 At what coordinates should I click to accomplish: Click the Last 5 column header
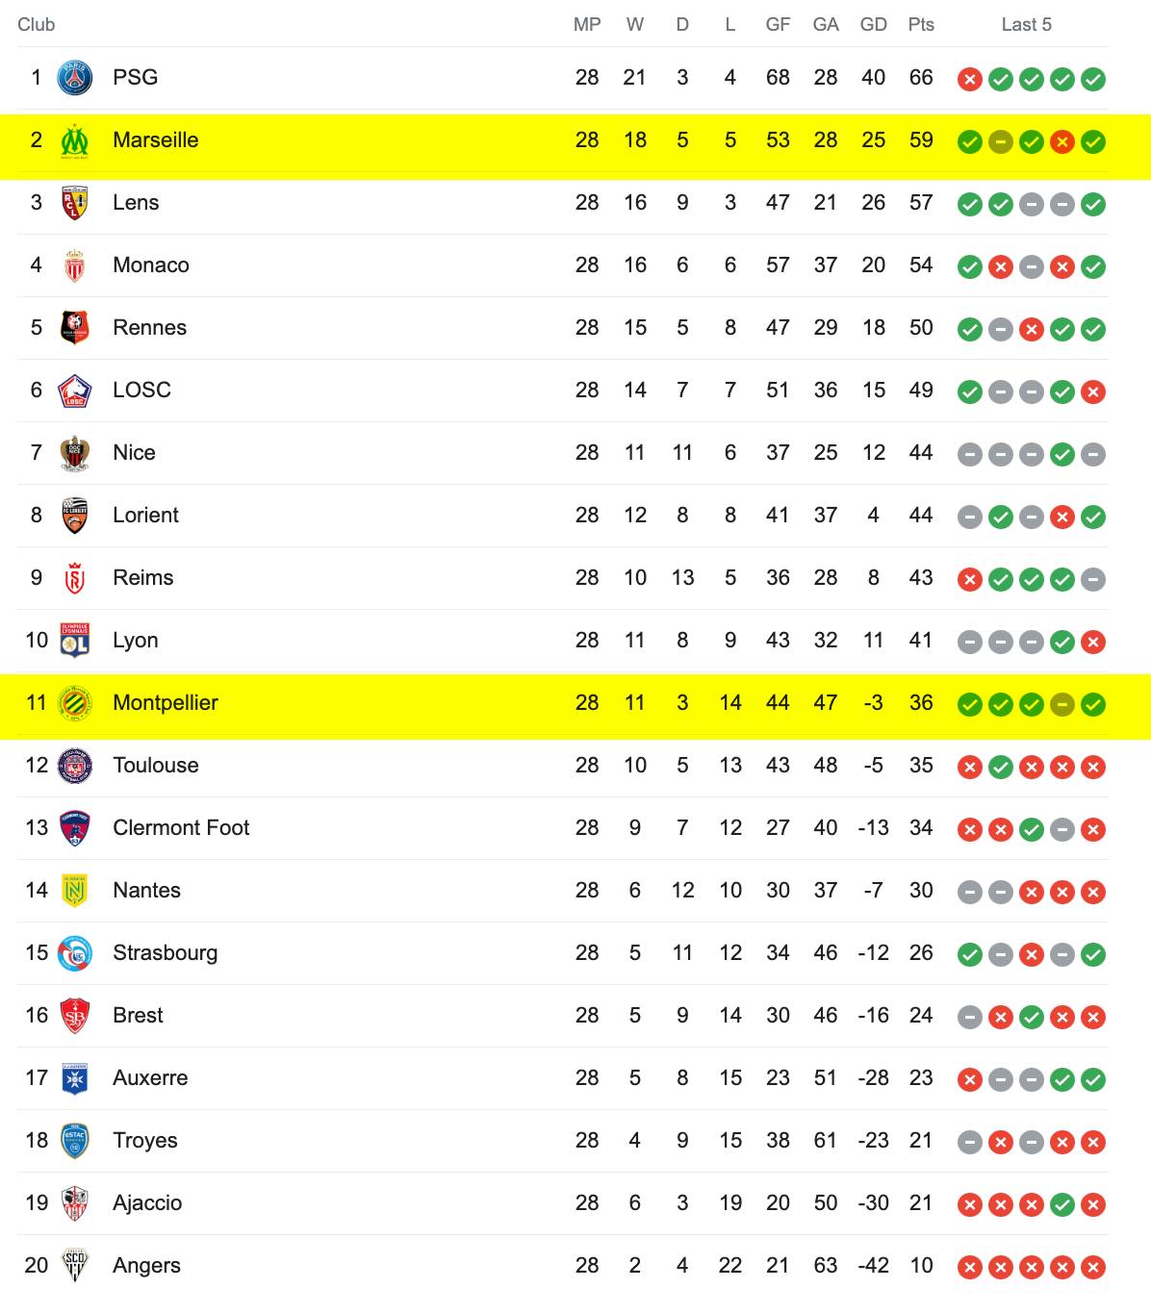pos(1026,25)
